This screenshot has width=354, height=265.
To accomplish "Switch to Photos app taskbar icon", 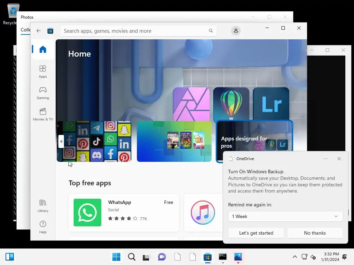I will pyautogui.click(x=238, y=257).
